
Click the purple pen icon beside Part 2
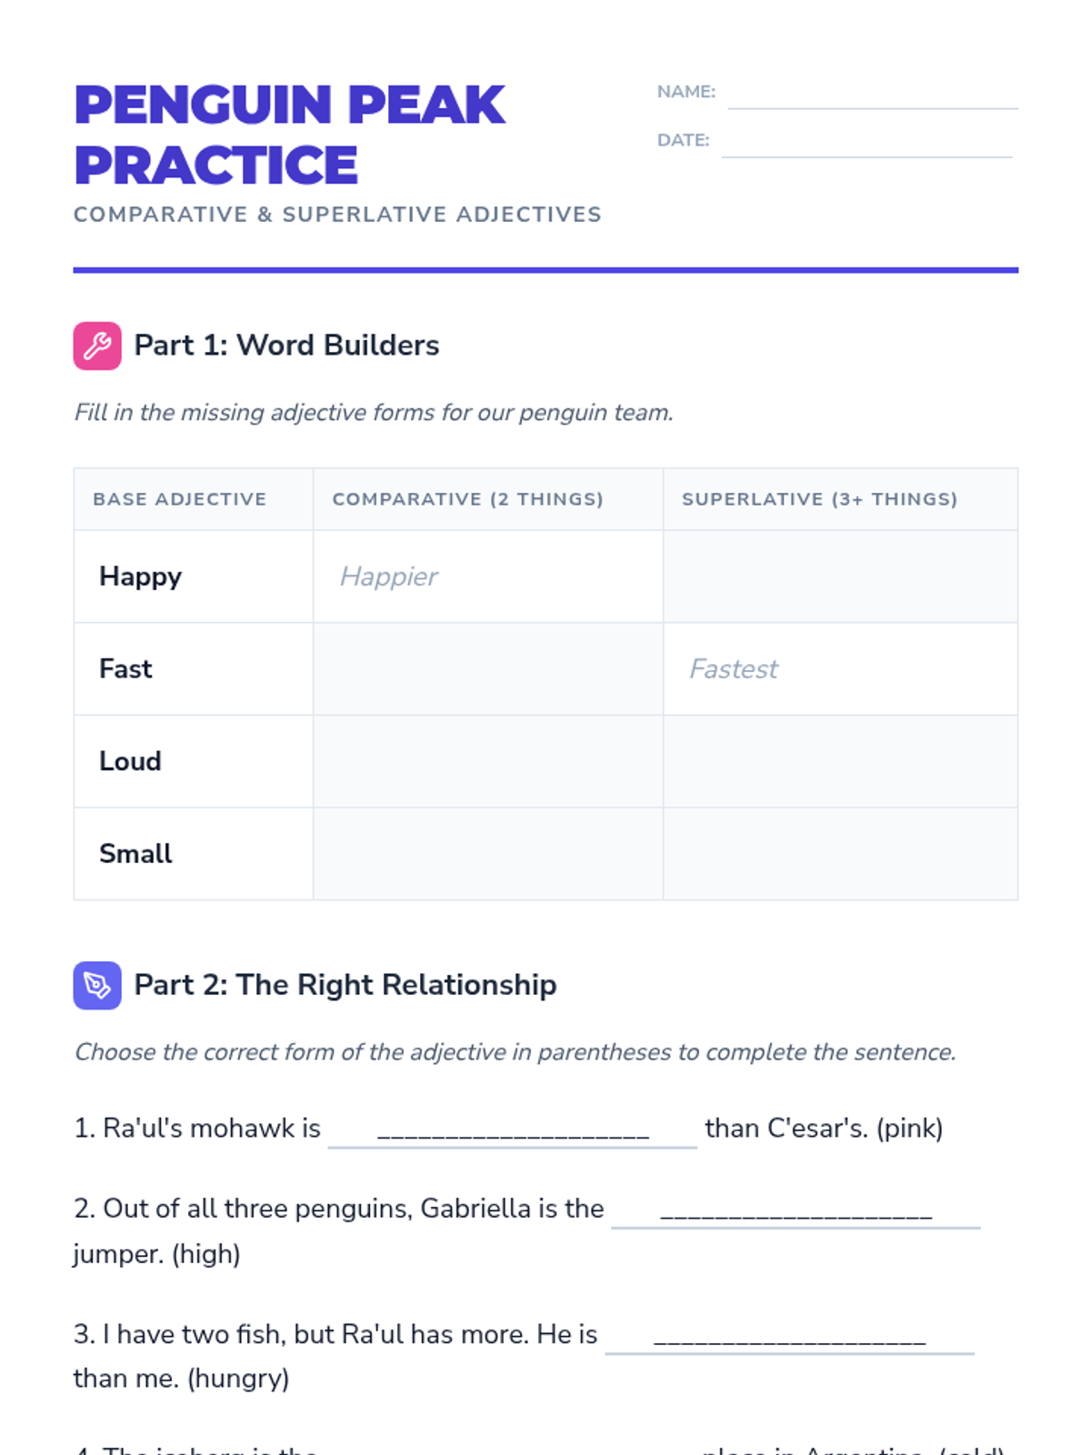(x=97, y=985)
